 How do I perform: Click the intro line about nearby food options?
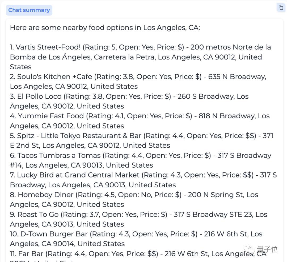coord(105,28)
